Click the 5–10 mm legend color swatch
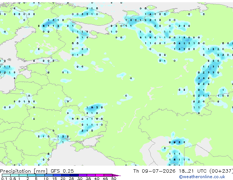 pyautogui.click(x=40, y=175)
